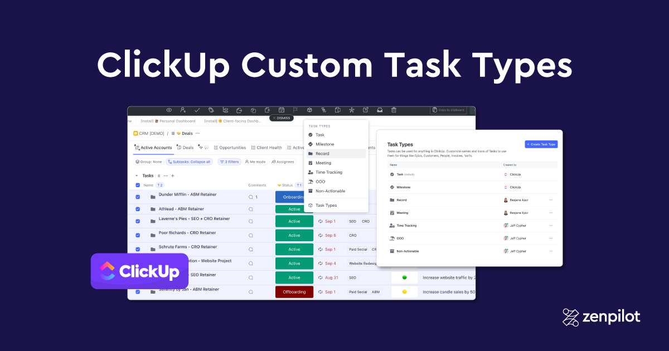Check the Dunder Mifflin ABM Retainer row checkbox
This screenshot has width=669, height=351.
(137, 197)
